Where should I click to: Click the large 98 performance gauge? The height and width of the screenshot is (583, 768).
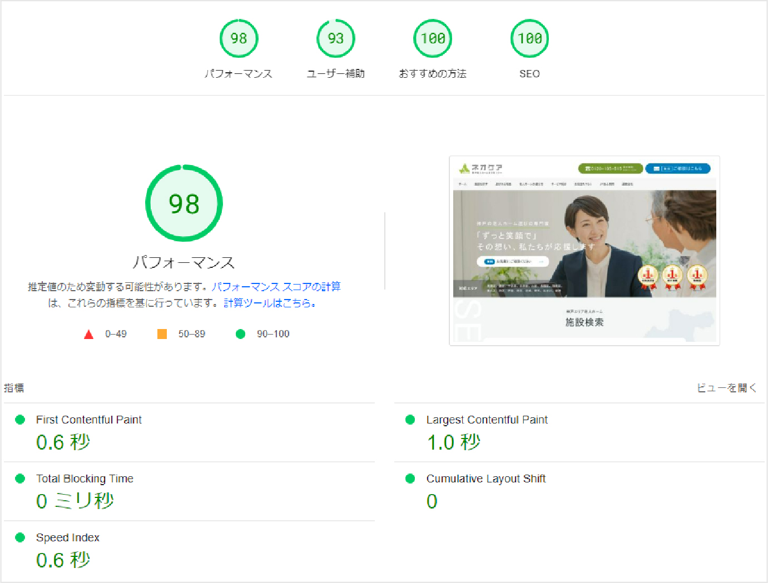pyautogui.click(x=184, y=203)
